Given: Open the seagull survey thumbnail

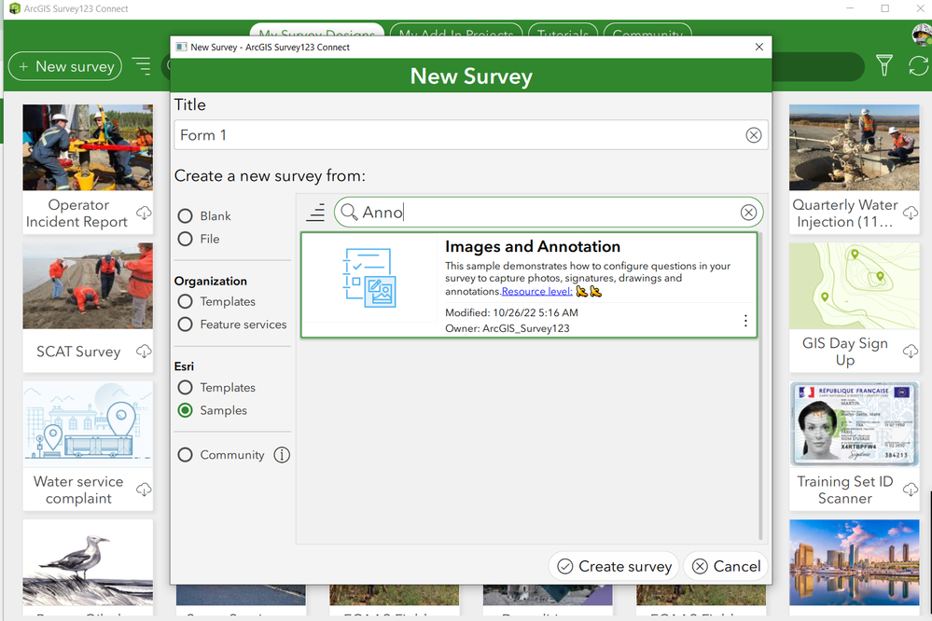Looking at the screenshot, I should point(88,563).
